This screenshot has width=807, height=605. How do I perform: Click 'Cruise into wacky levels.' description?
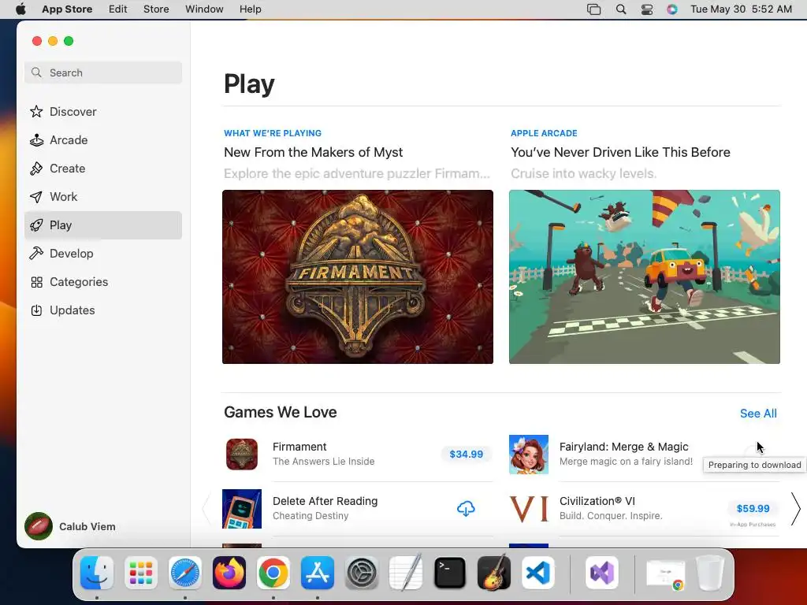click(x=584, y=173)
